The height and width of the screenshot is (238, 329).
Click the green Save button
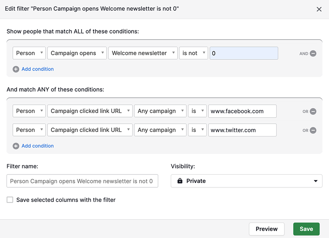tap(306, 229)
